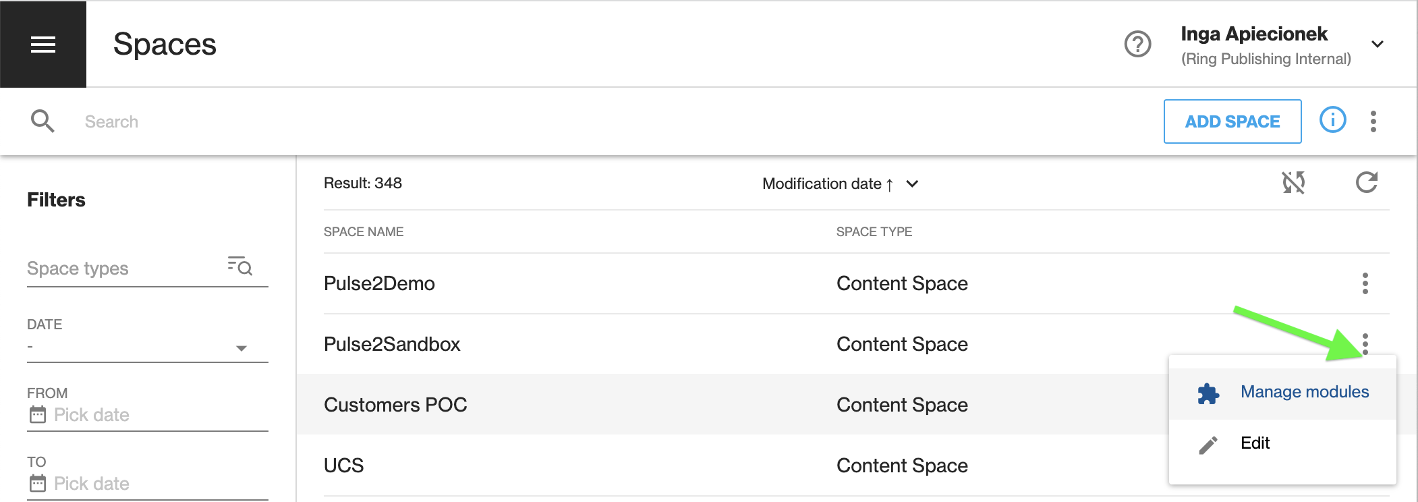Open Pulse2Demo row options menu

coord(1365,283)
